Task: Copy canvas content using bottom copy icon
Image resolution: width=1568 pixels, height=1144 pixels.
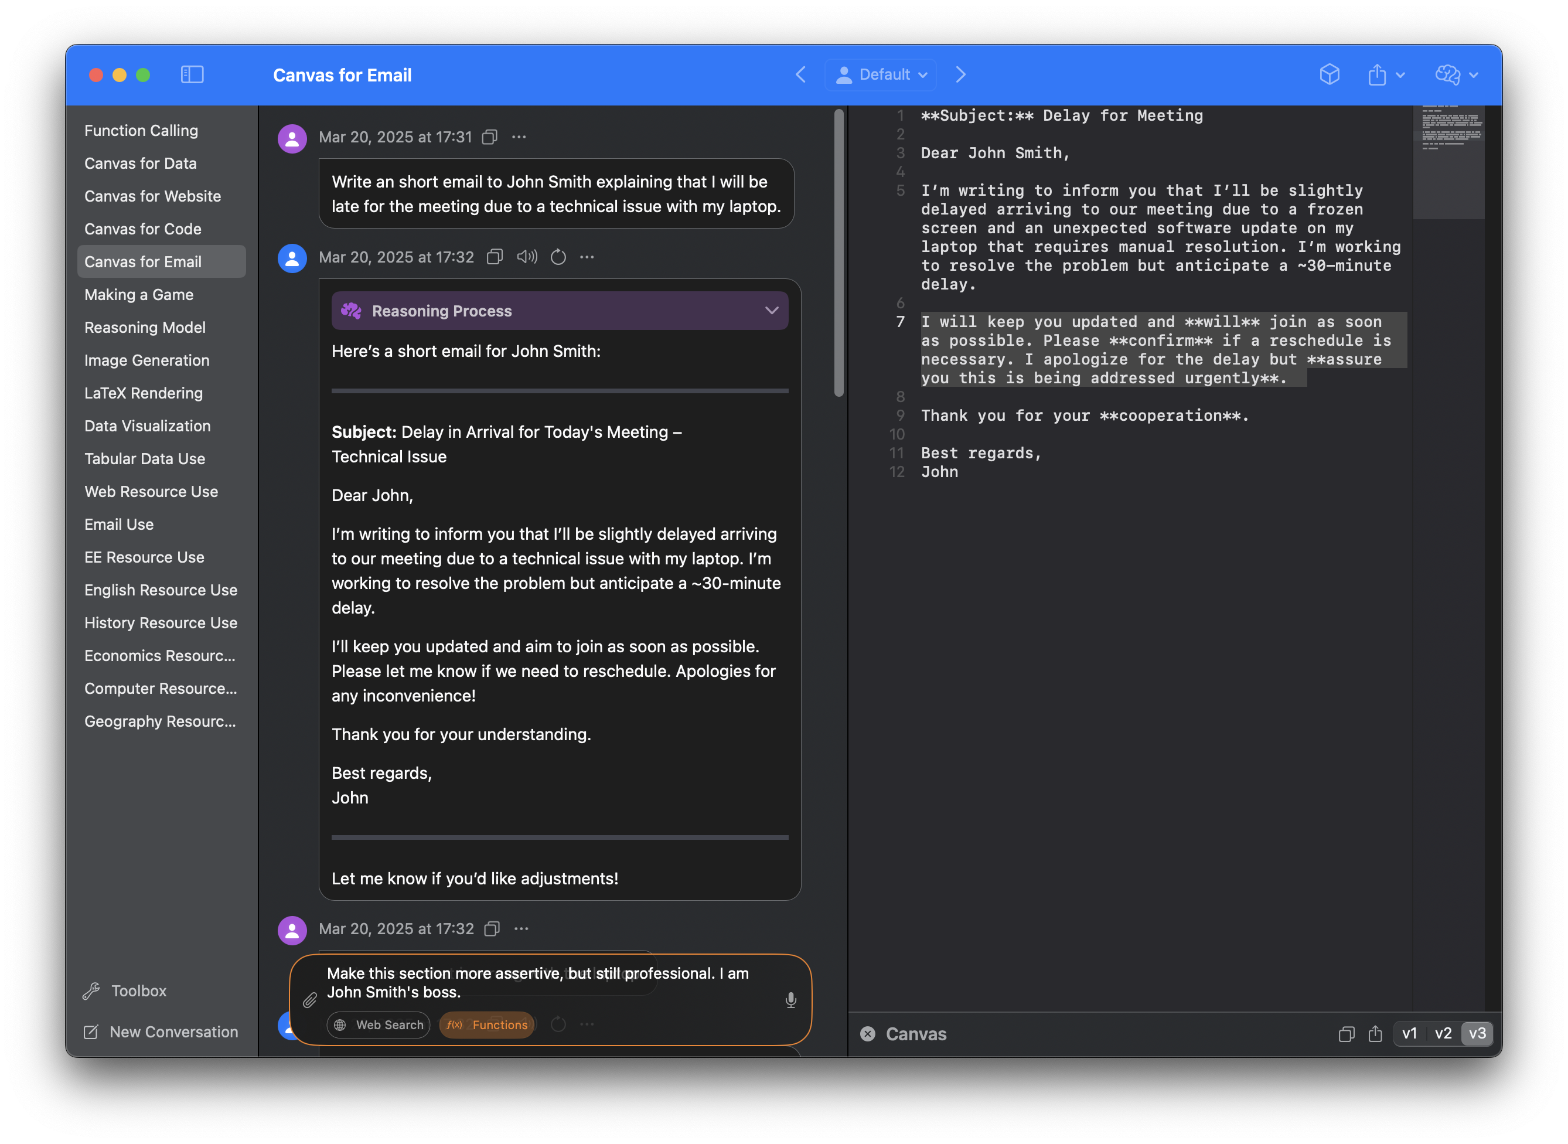Action: click(x=1346, y=1034)
